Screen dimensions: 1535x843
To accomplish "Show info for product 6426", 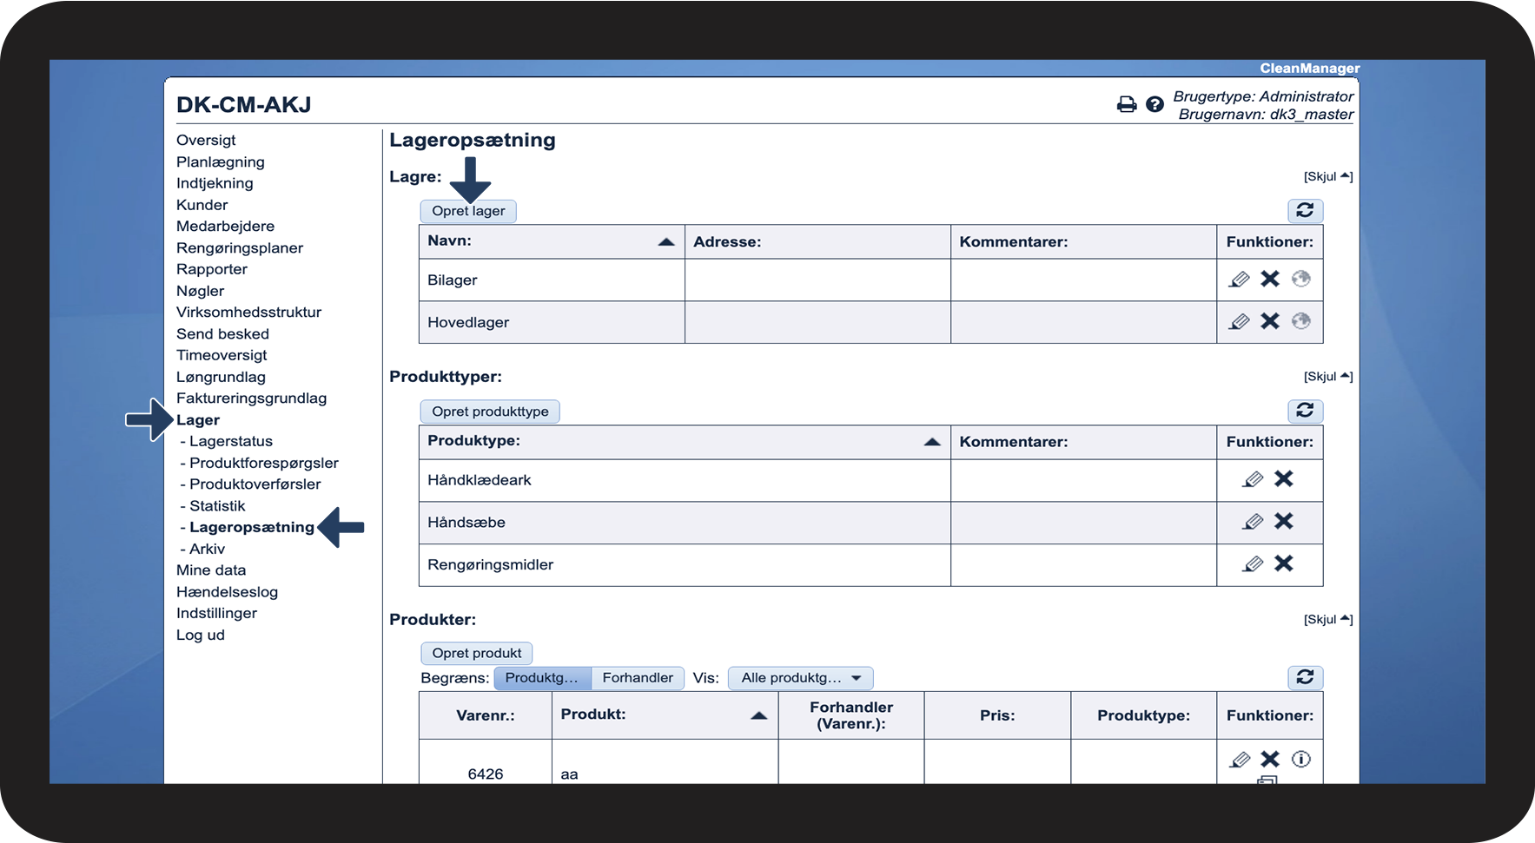I will 1300,760.
